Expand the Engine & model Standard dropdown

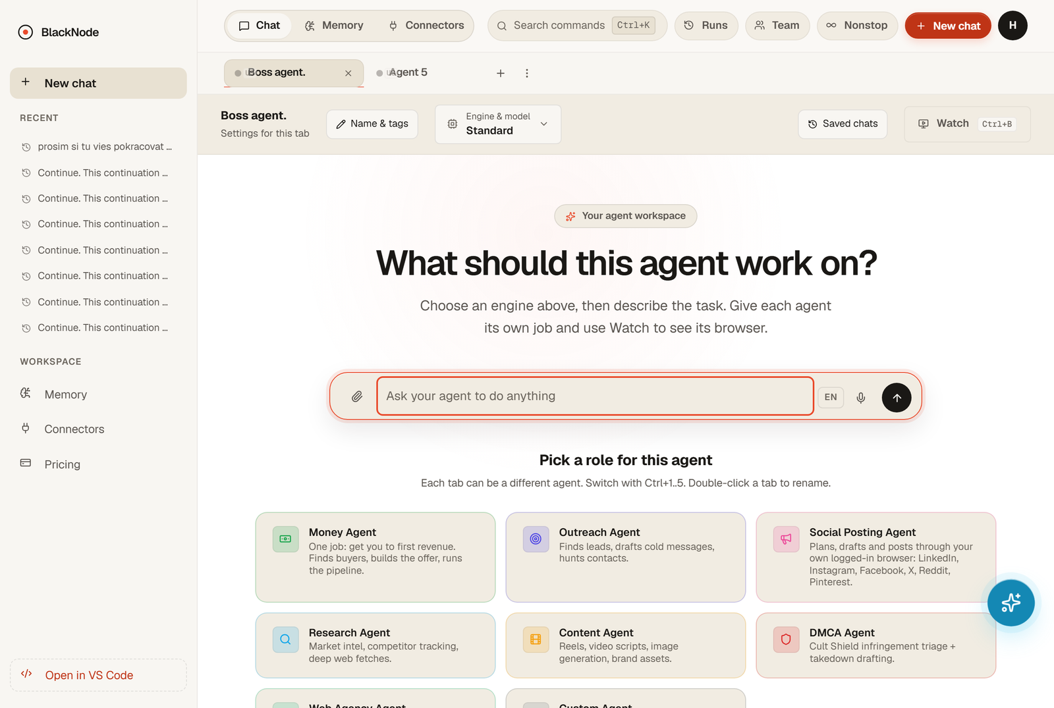(498, 124)
